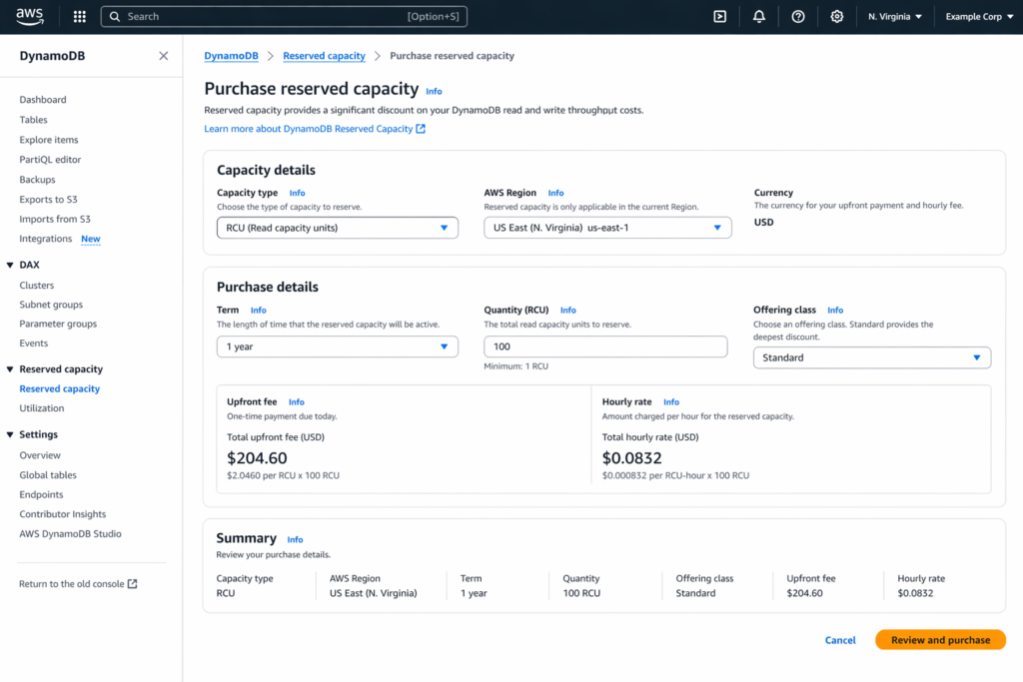Open the CloudShell terminal icon
1023x682 pixels.
coord(719,16)
